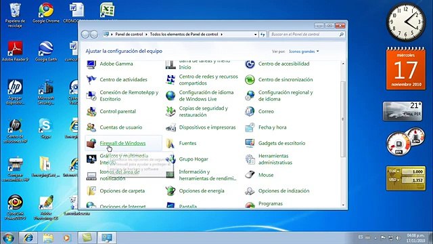Image resolution: width=433 pixels, height=244 pixels.
Task: Open Herramientas administrativas icon
Action: click(x=250, y=159)
